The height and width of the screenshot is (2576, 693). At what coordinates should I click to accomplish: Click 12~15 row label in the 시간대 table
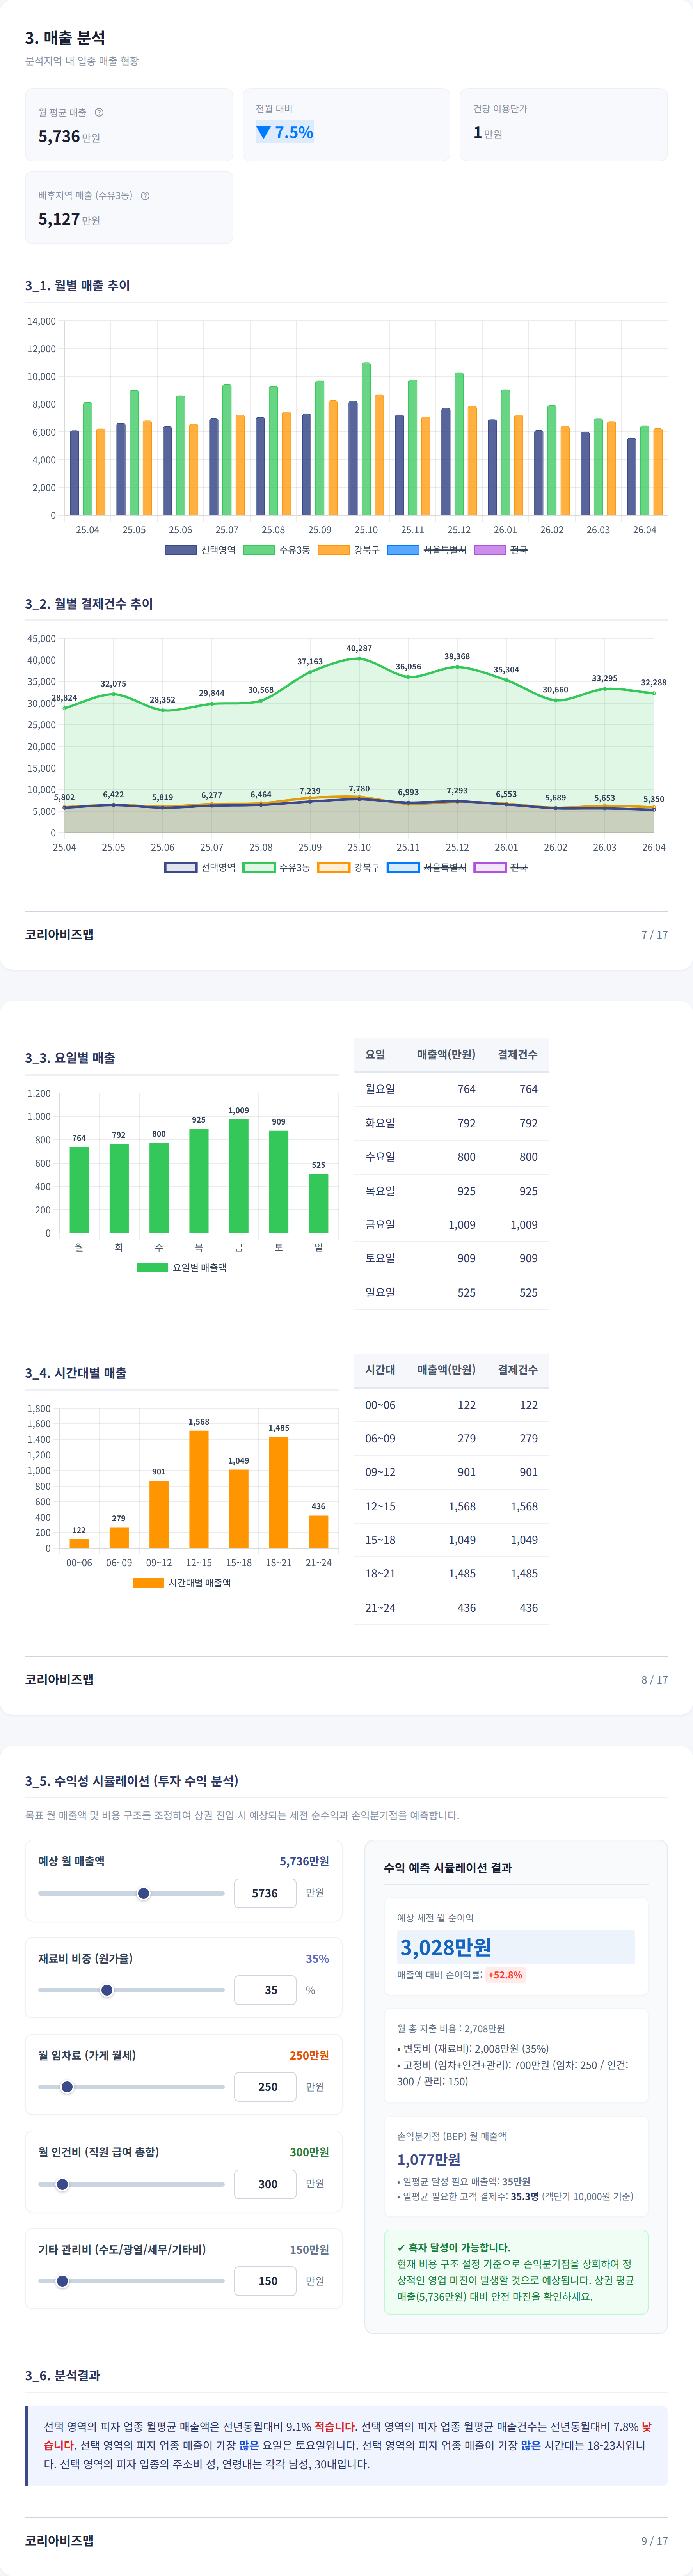pyautogui.click(x=380, y=1506)
